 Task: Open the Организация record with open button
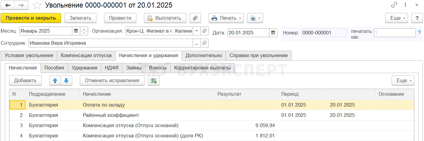click(205, 31)
